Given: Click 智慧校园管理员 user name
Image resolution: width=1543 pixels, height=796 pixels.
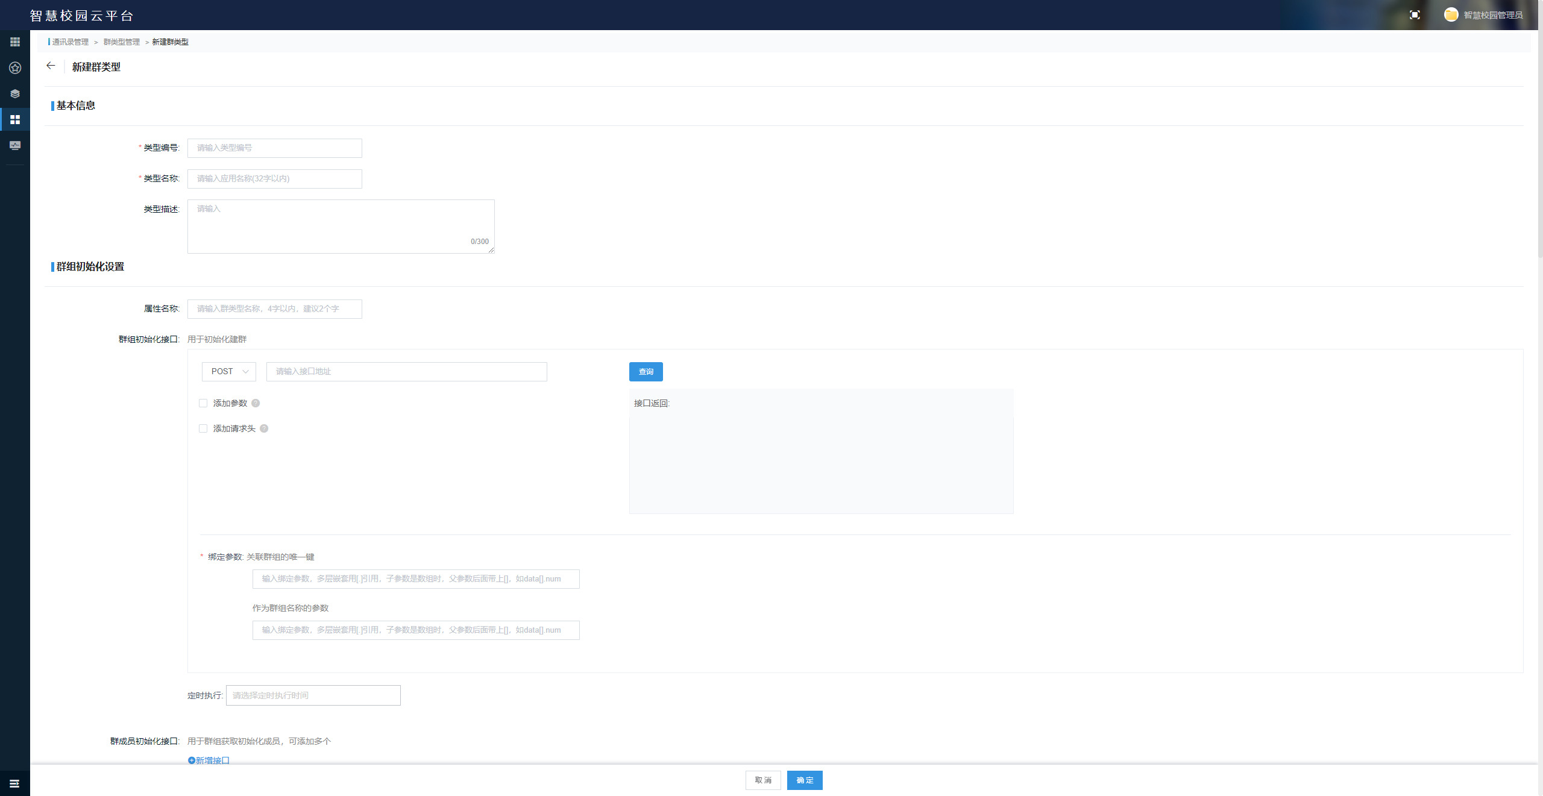Looking at the screenshot, I should click(x=1493, y=15).
